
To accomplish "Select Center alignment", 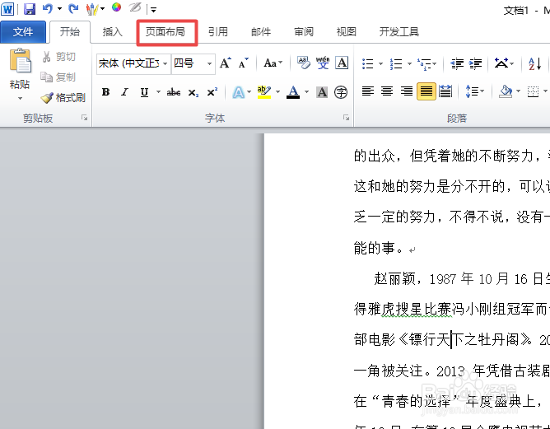I will (387, 92).
